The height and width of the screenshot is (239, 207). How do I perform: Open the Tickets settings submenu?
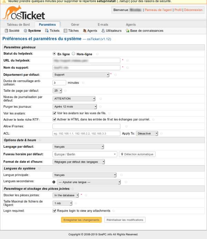[x=52, y=31]
